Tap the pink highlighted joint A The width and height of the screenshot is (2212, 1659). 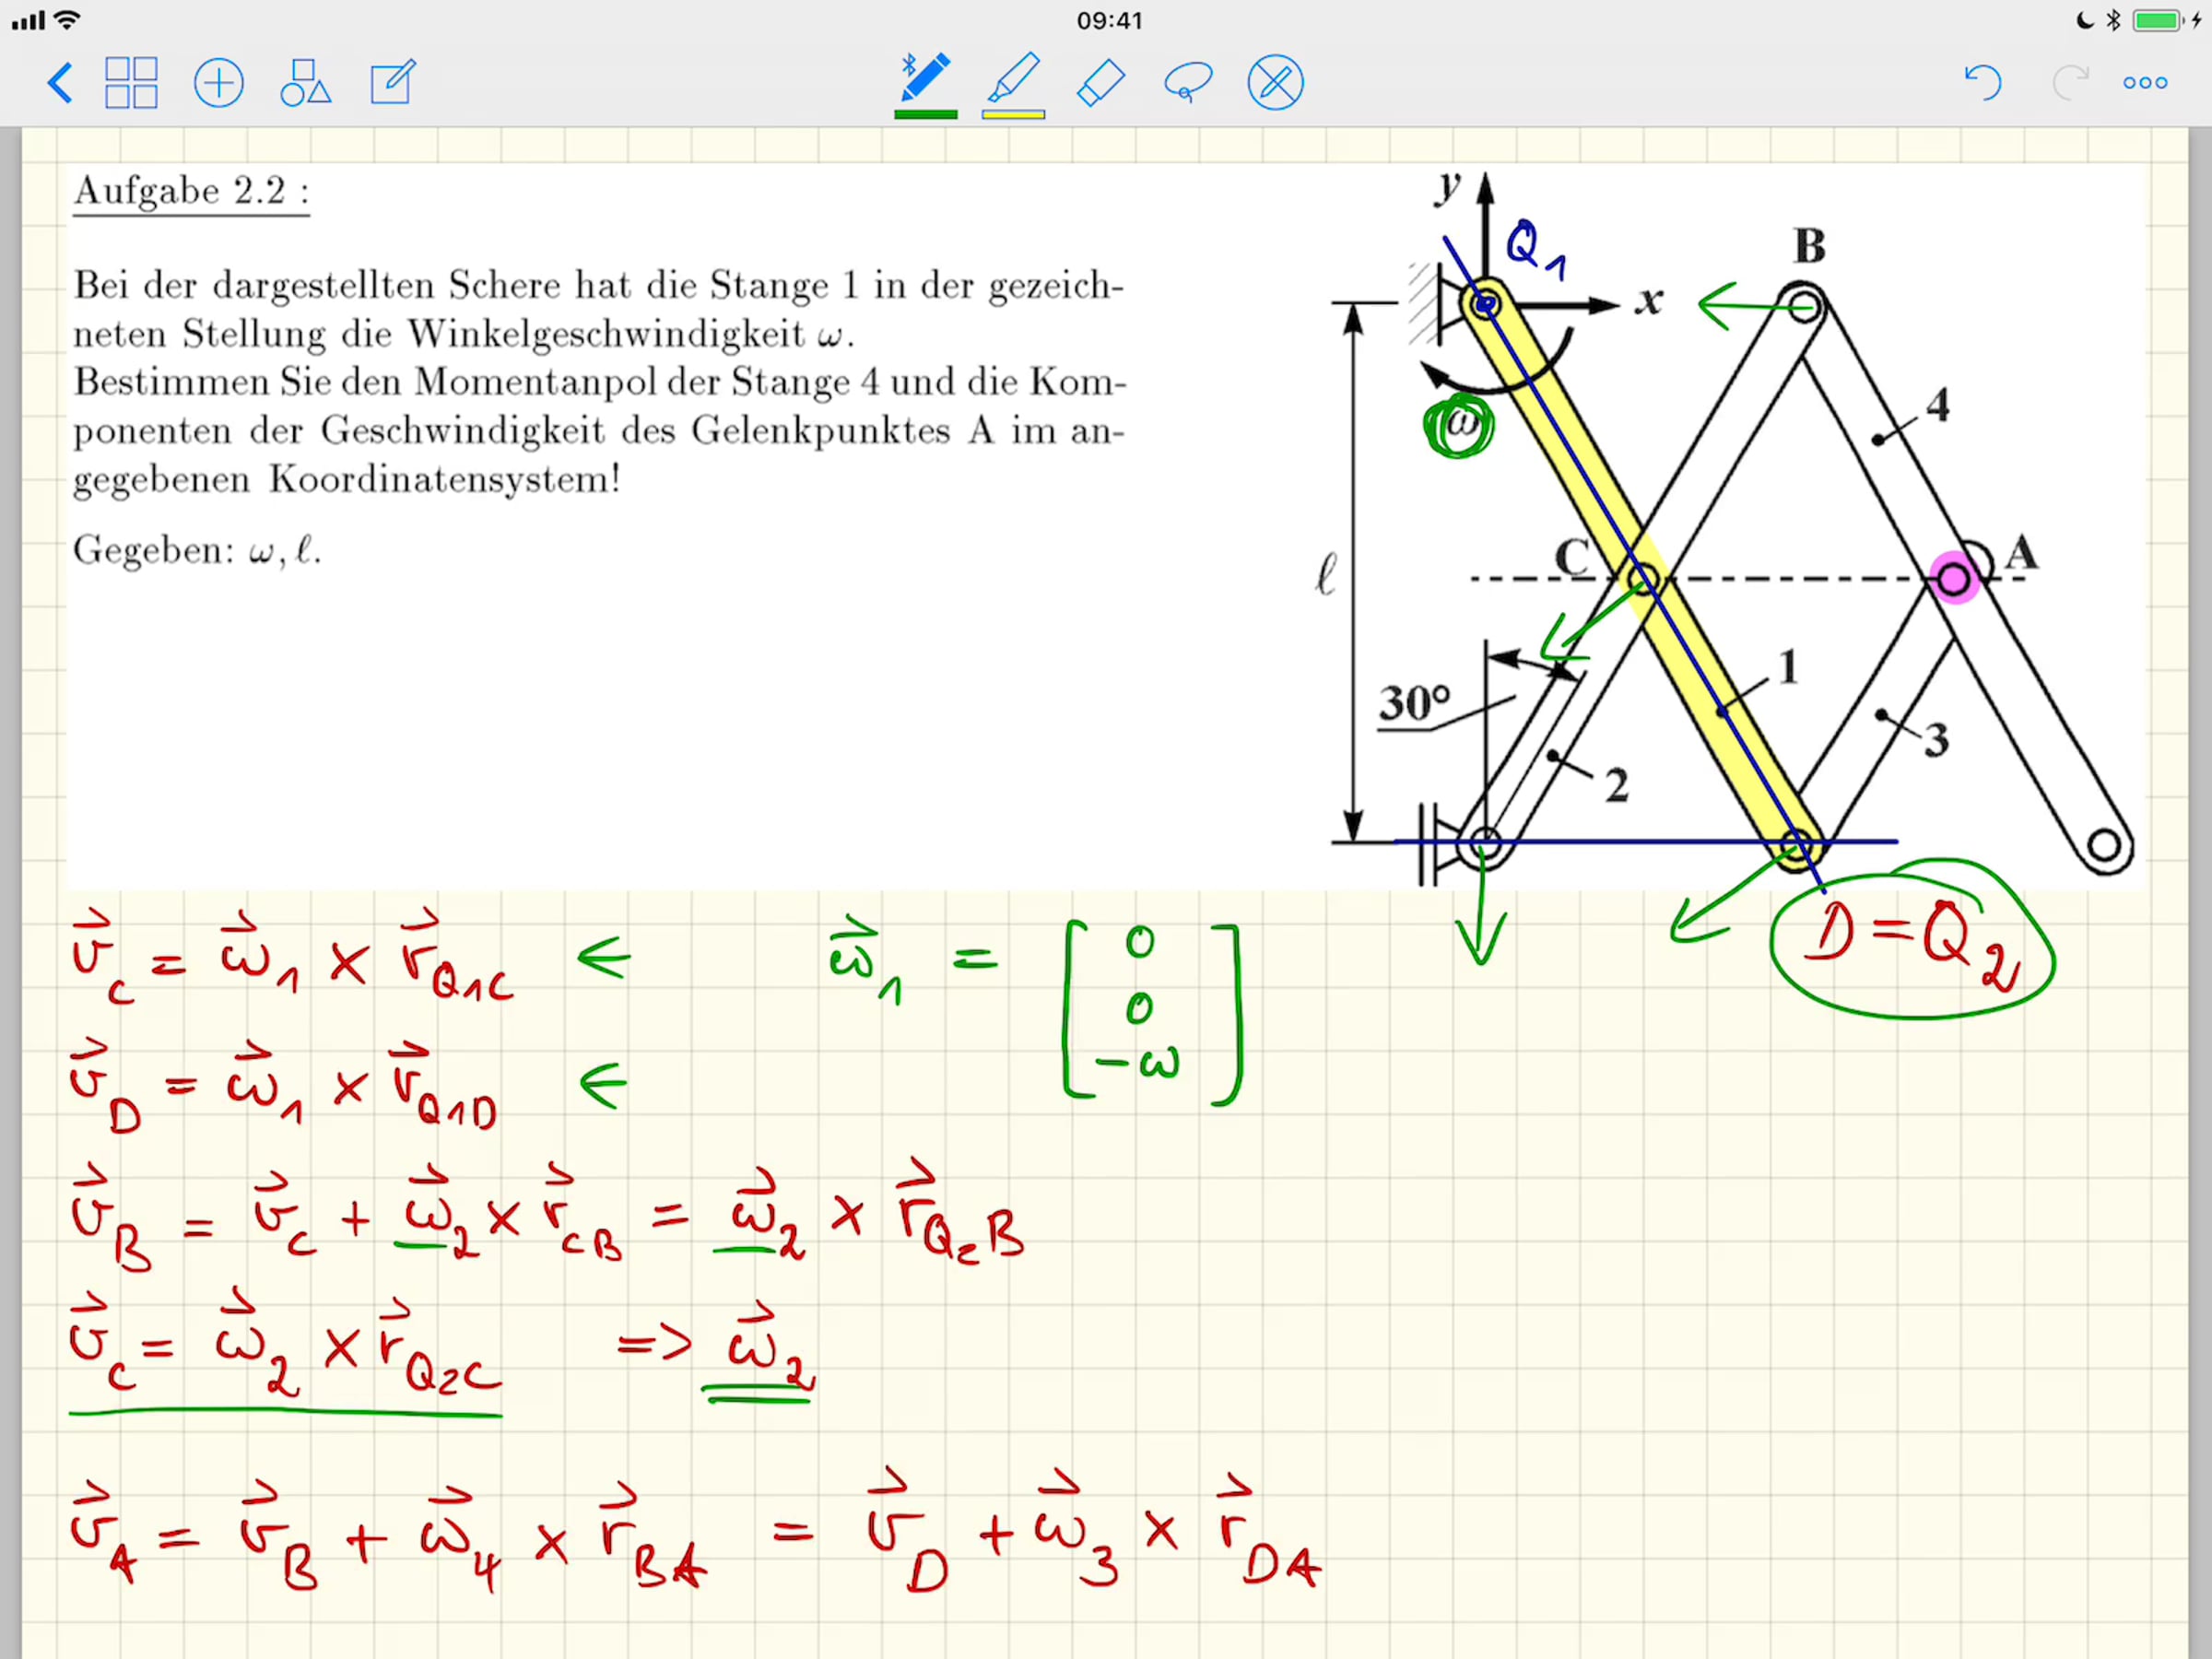tap(1953, 578)
